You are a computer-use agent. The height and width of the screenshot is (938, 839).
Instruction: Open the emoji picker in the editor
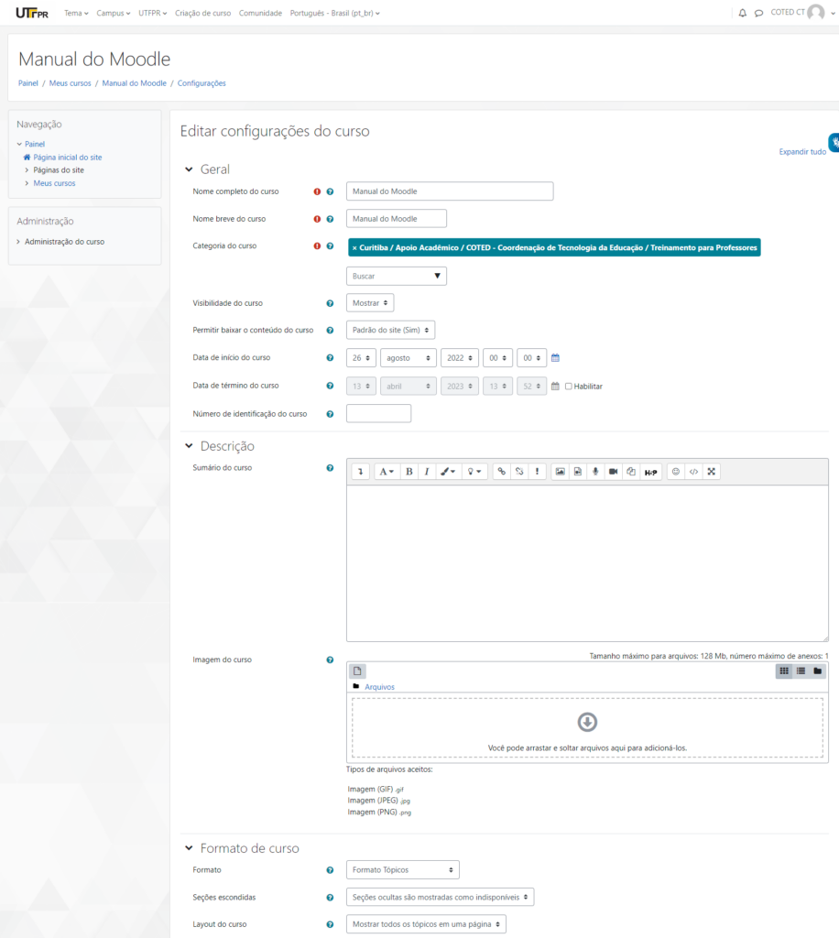[x=676, y=472]
